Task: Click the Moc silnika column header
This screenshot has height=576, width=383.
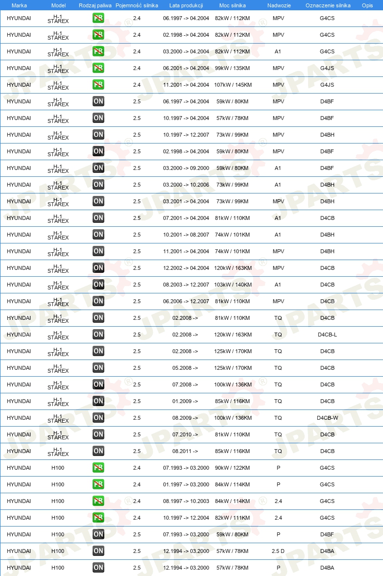Action: pyautogui.click(x=233, y=5)
